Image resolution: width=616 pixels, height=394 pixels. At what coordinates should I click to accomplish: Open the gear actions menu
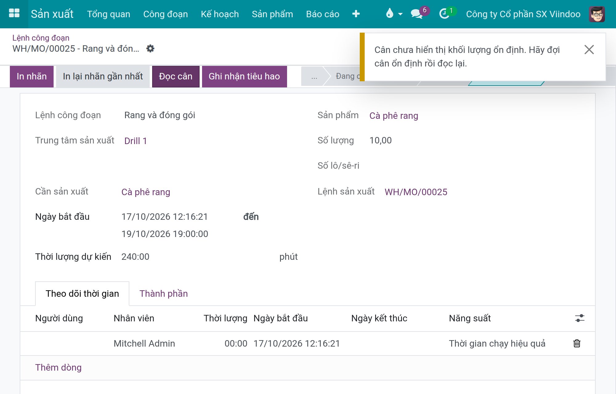(150, 49)
